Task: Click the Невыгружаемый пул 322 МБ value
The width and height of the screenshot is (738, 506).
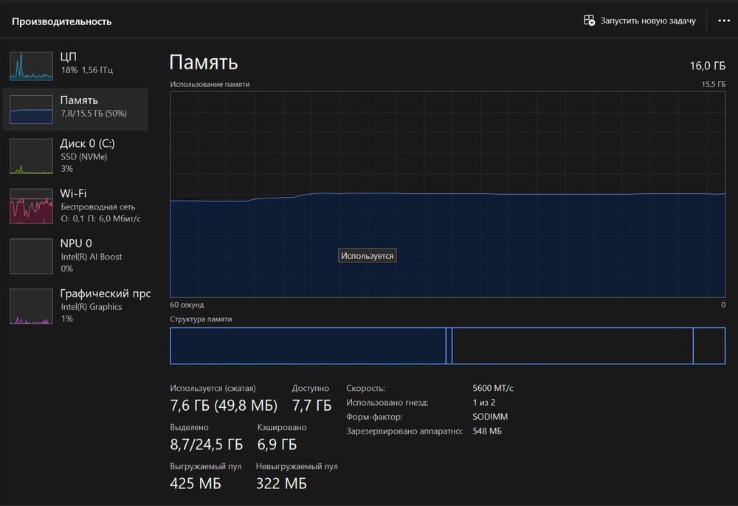Action: [281, 483]
